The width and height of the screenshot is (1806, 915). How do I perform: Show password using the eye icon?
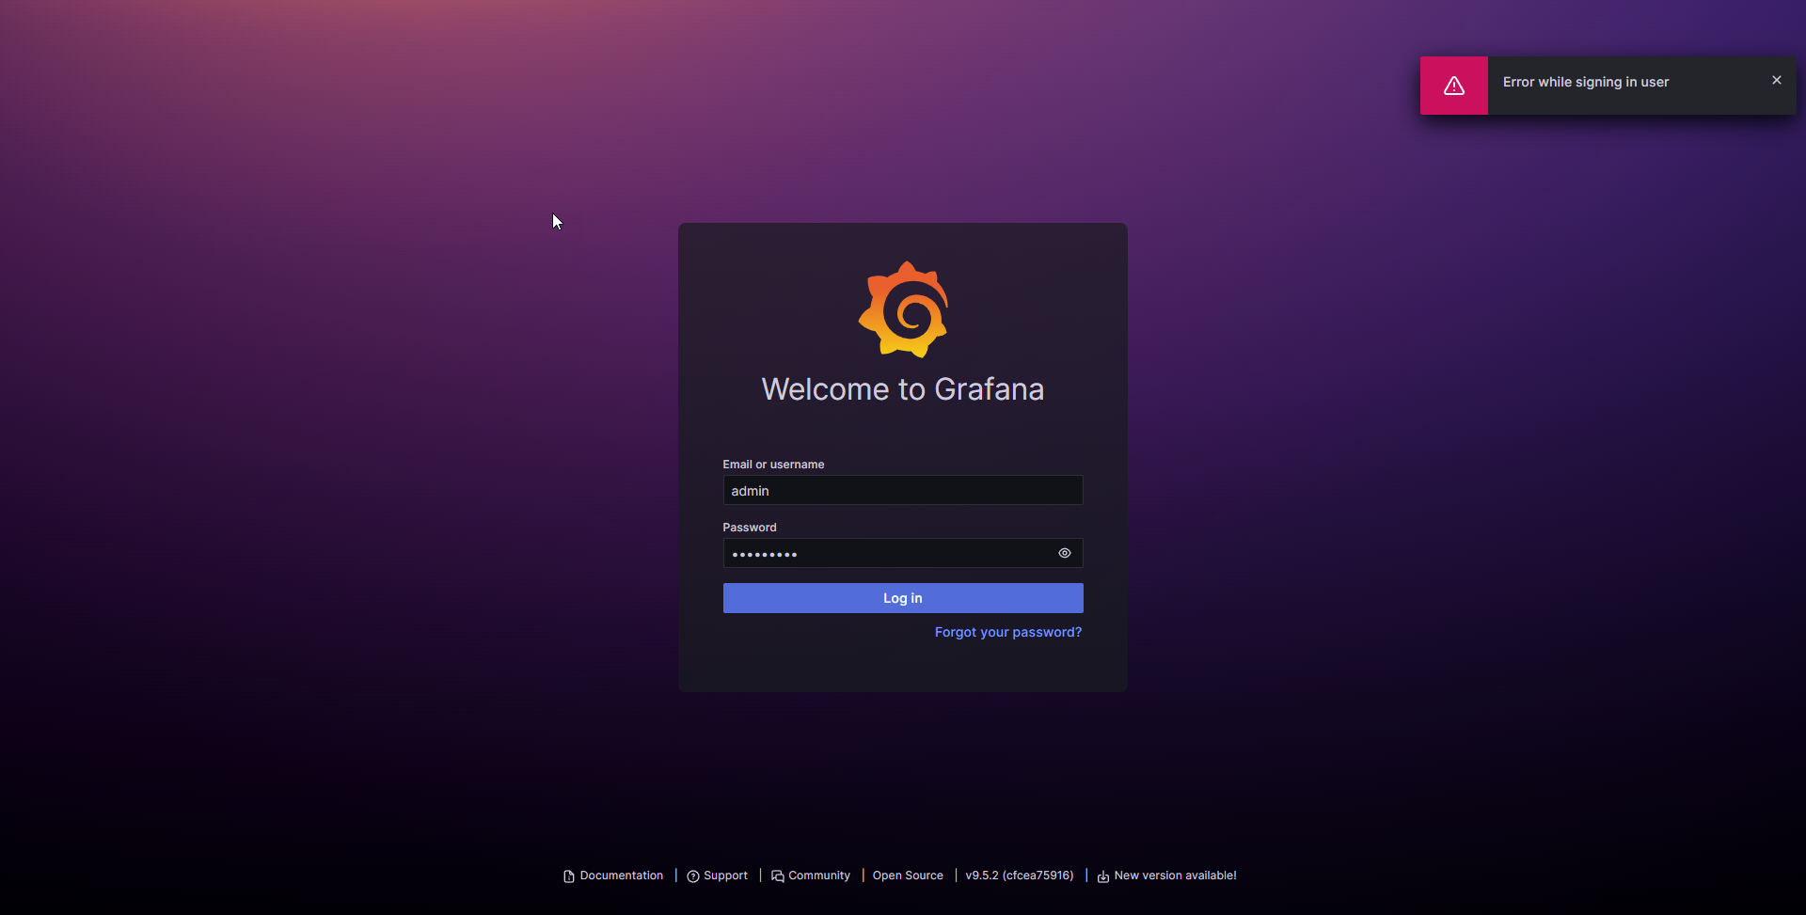[1065, 553]
